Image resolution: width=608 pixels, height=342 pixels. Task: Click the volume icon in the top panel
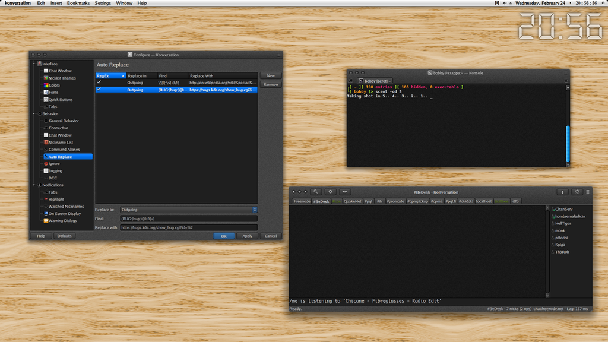(505, 3)
